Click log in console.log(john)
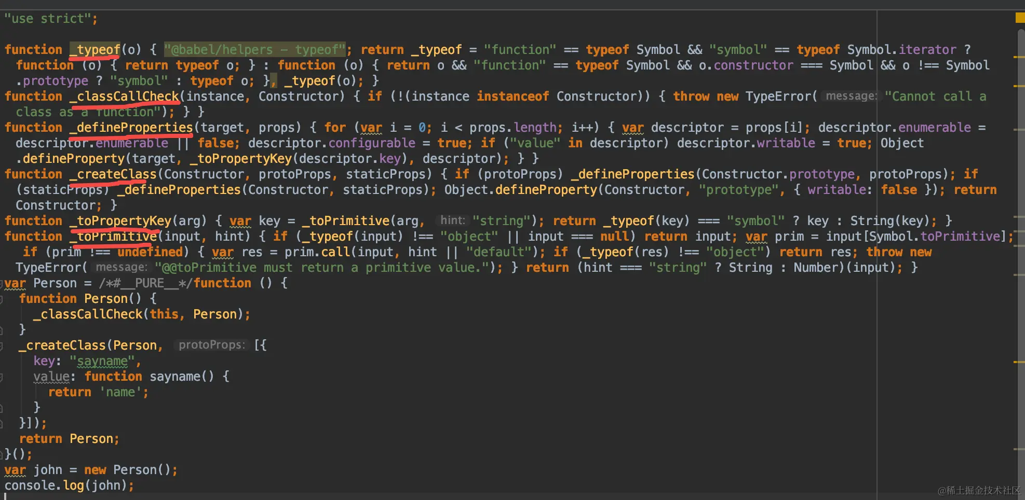Viewport: 1025px width, 500px height. coord(73,485)
